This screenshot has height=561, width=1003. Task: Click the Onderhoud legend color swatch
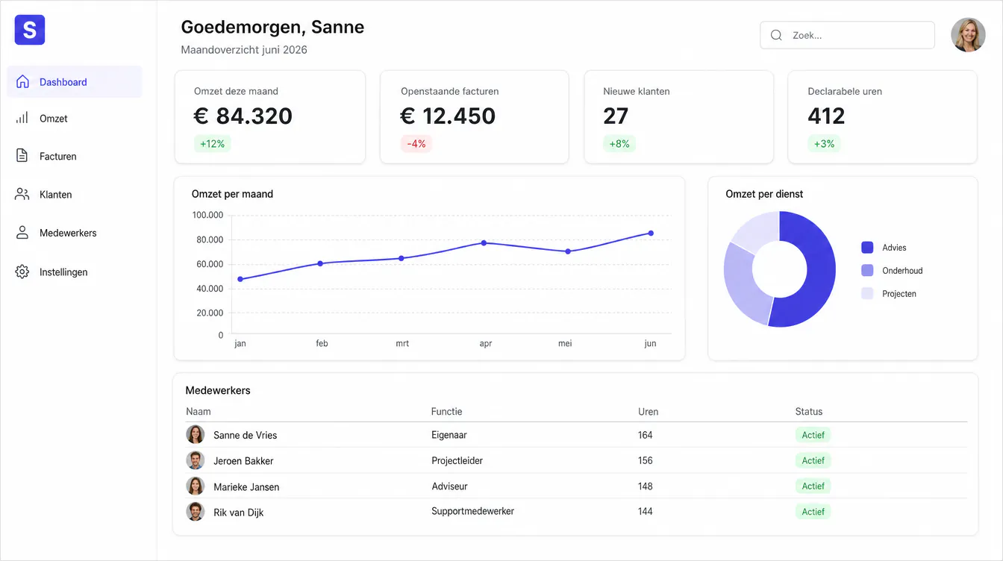[x=867, y=271]
